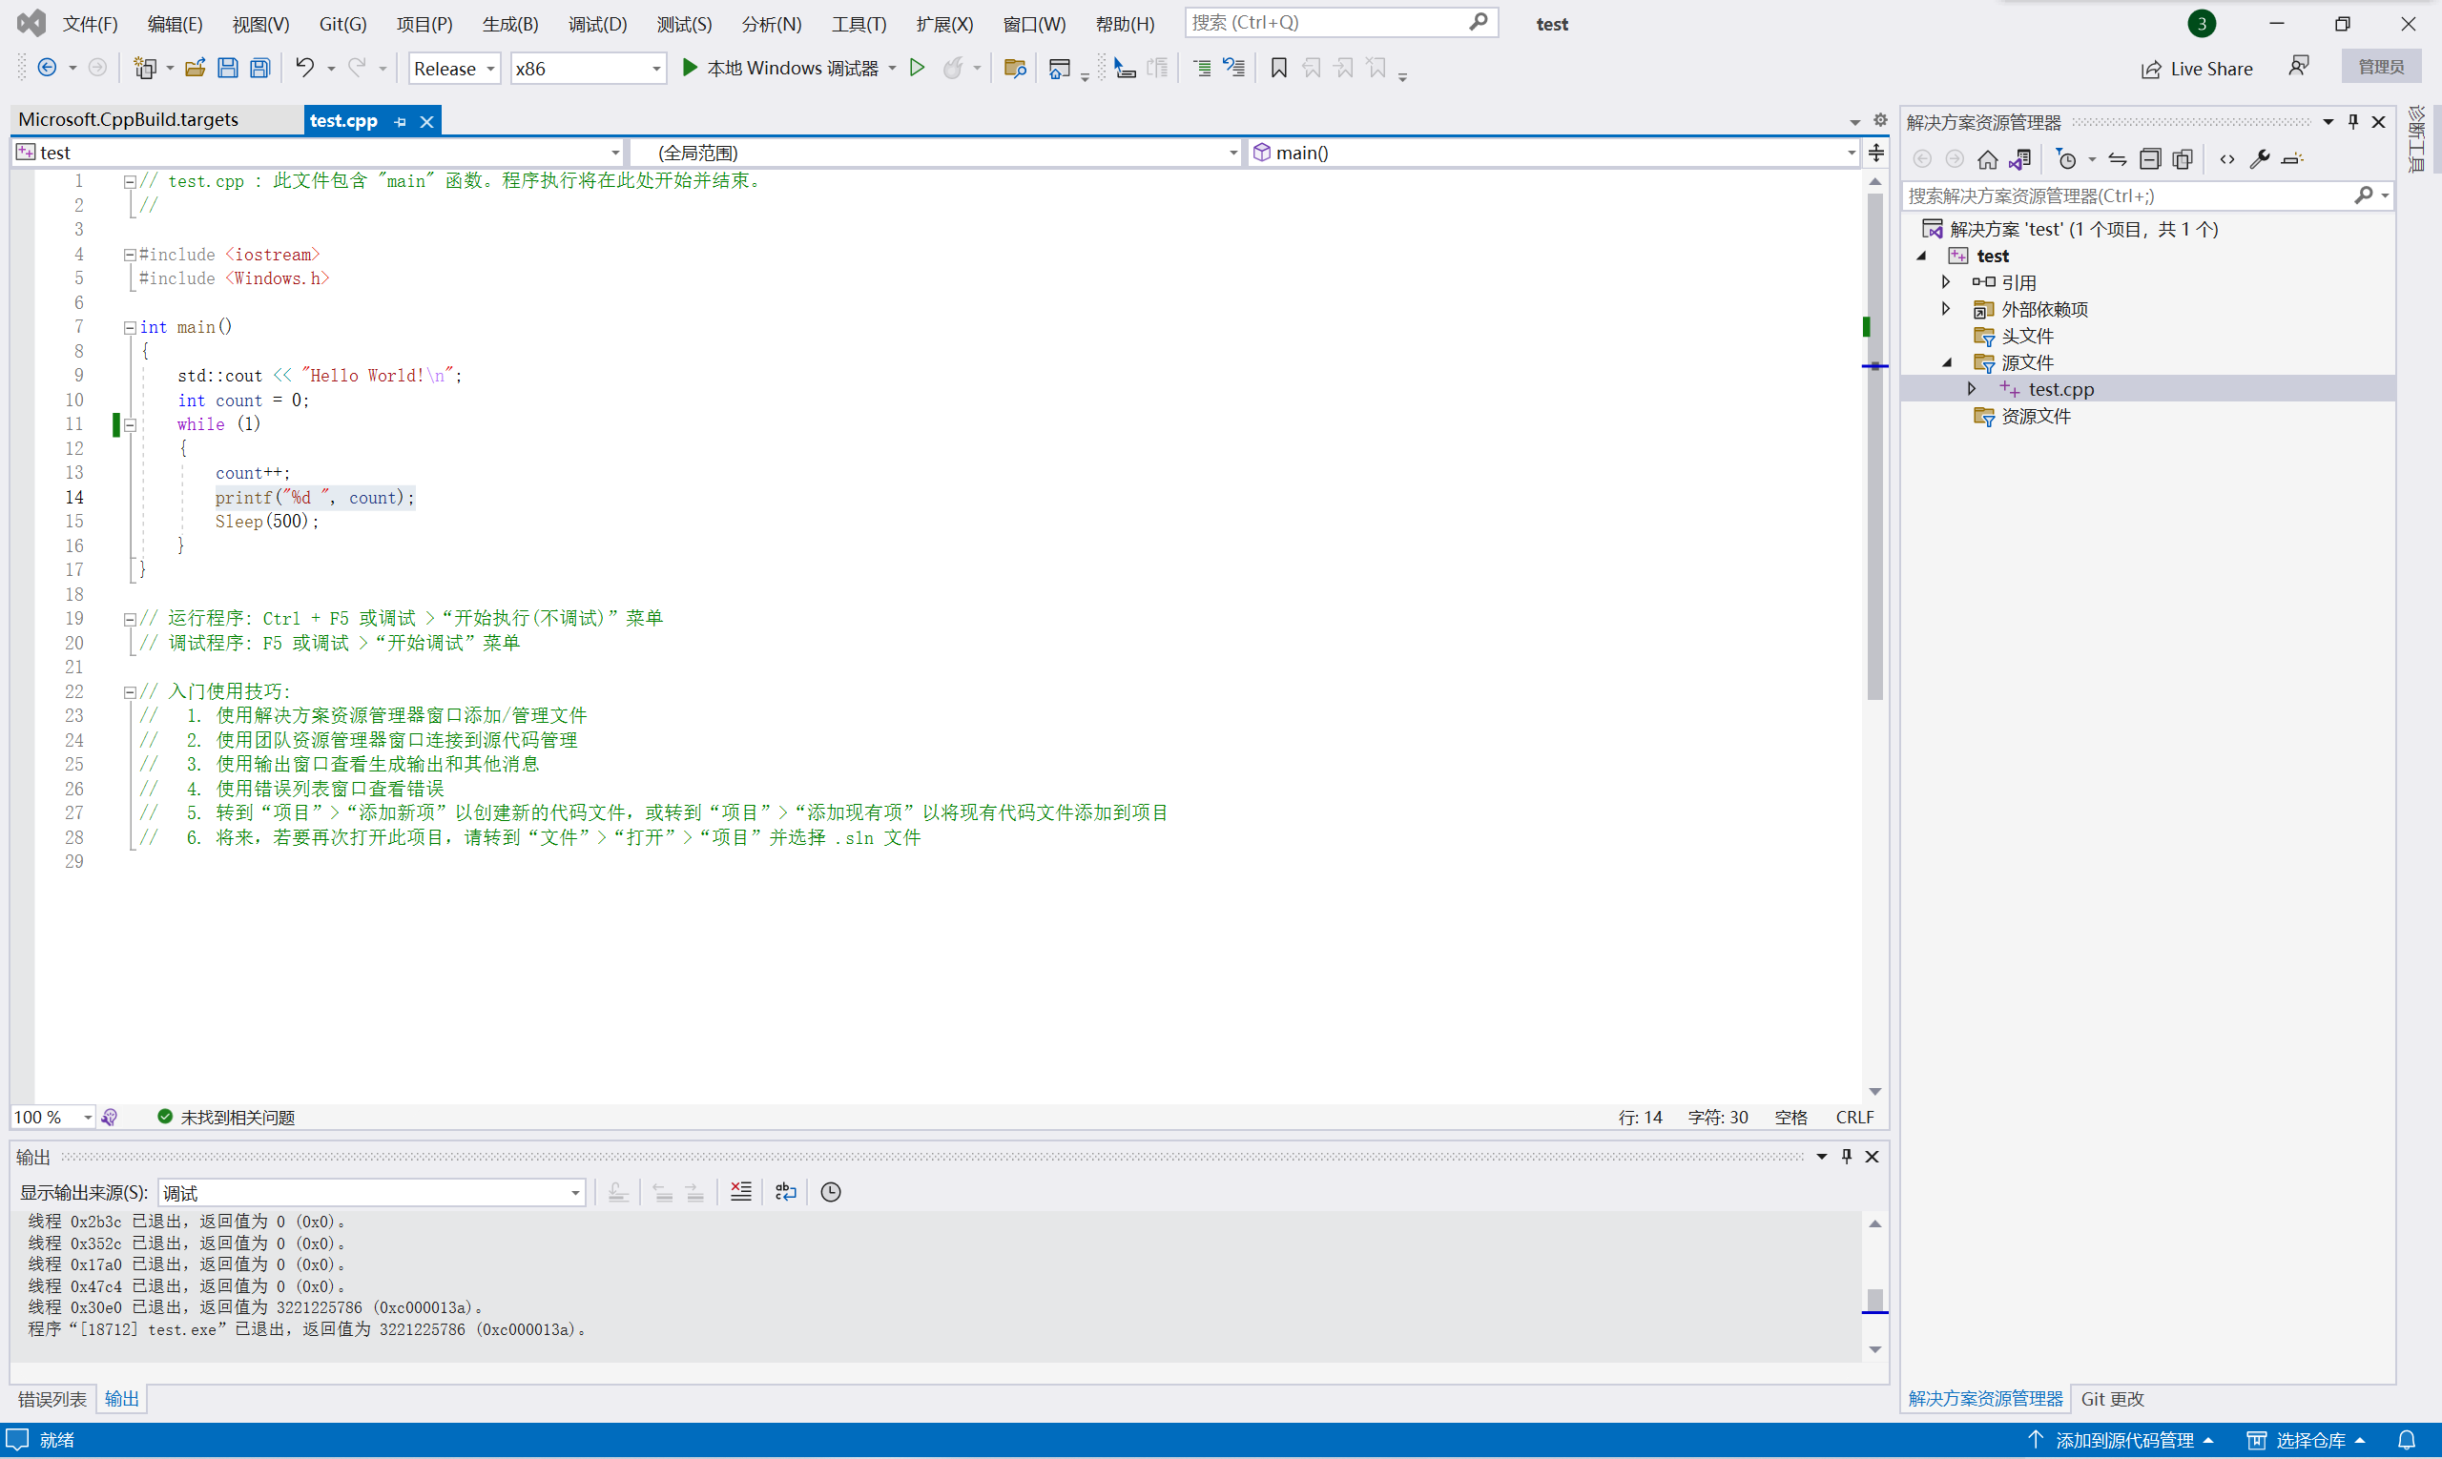This screenshot has width=2442, height=1459.
Task: Open the 100 % zoom dropdown
Action: [53, 1117]
